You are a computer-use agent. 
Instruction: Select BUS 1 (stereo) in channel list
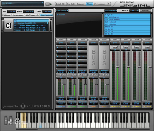(127, 22)
